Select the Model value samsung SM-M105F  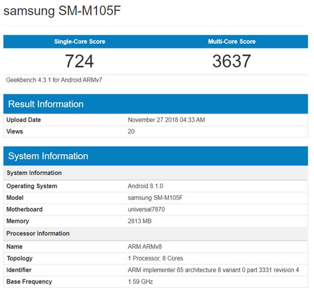(x=155, y=198)
